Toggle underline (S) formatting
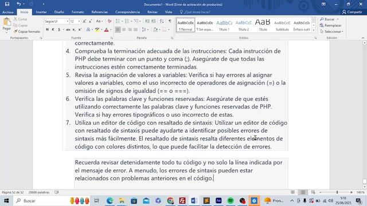Image resolution: width=367 pixels, height=206 pixels. (59, 30)
